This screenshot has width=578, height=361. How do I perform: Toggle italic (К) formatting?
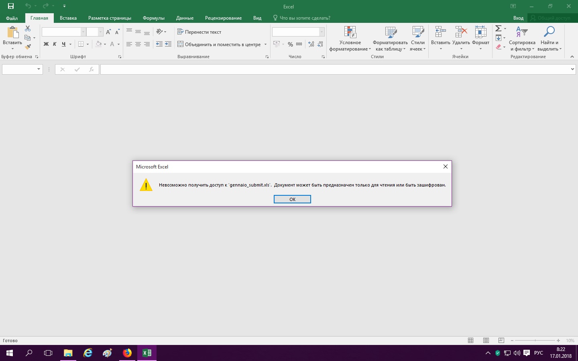coord(55,44)
